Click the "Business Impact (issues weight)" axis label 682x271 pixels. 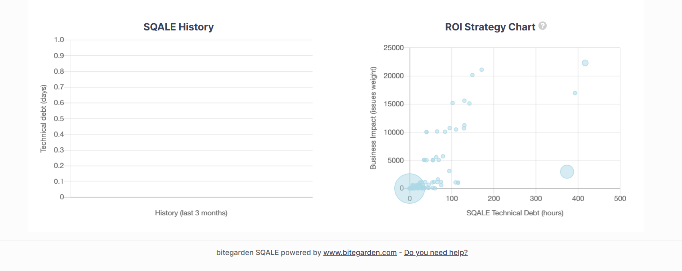point(373,118)
